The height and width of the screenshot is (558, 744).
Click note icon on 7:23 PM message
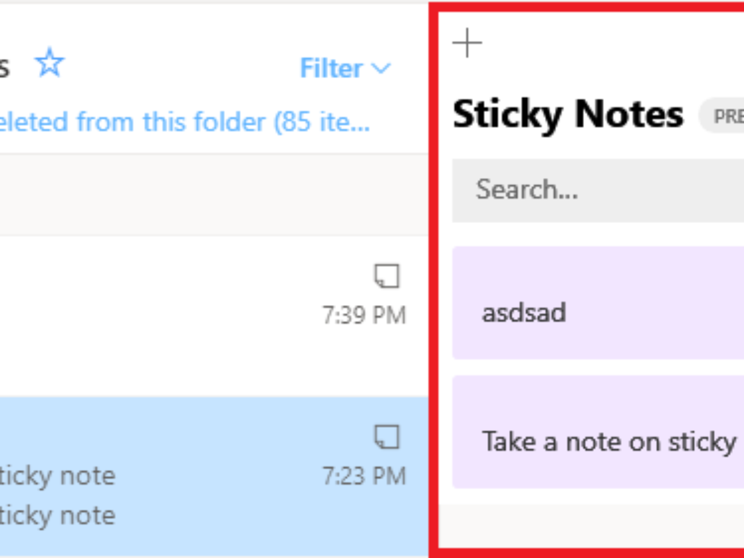click(387, 437)
